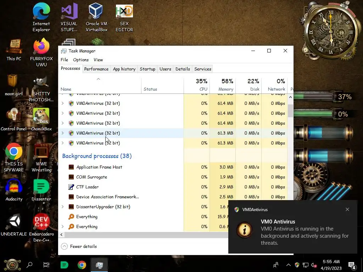The height and width of the screenshot is (272, 363).
Task: Click the People icon on the taskbar
Action: pyautogui.click(x=276, y=265)
